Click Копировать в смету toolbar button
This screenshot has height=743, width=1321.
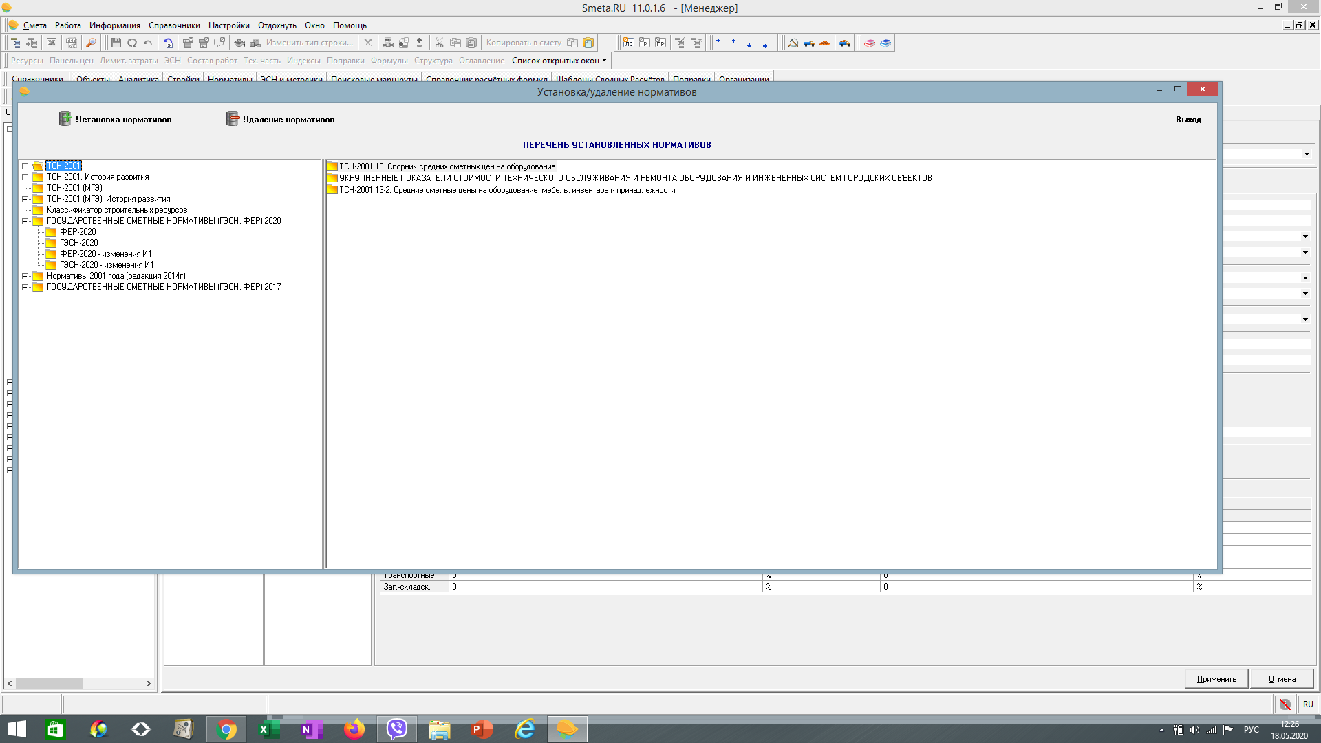pos(524,43)
